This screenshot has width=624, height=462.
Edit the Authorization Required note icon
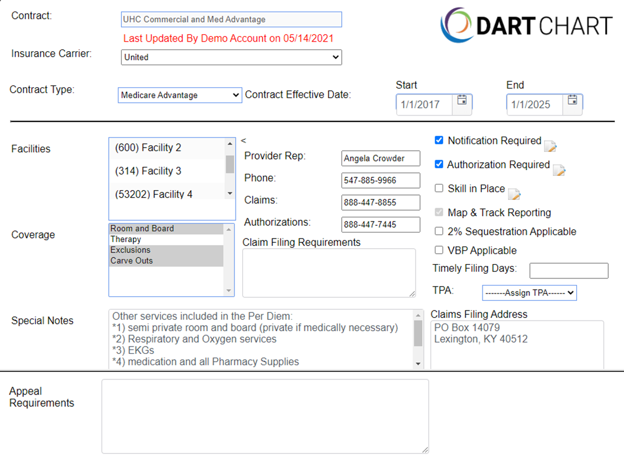(559, 170)
